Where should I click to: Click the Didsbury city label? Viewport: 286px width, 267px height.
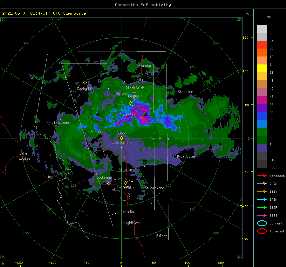pyautogui.click(x=120, y=142)
